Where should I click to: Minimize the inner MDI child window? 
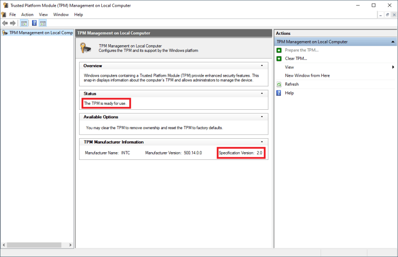380,15
